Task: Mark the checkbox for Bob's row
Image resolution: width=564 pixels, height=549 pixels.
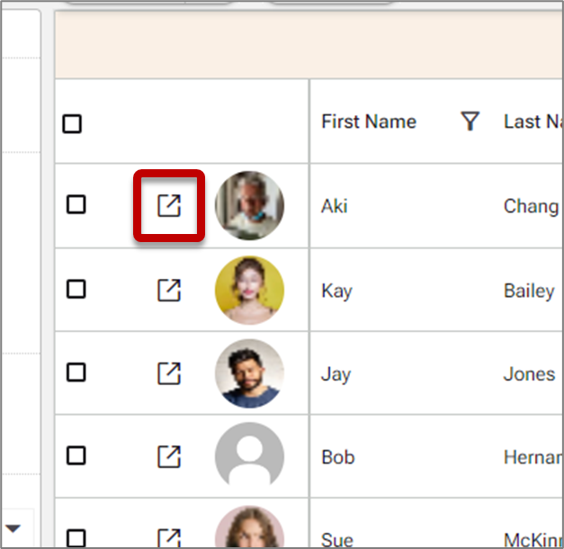Action: click(76, 456)
